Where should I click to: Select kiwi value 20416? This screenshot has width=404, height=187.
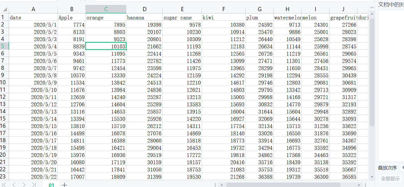point(224,162)
